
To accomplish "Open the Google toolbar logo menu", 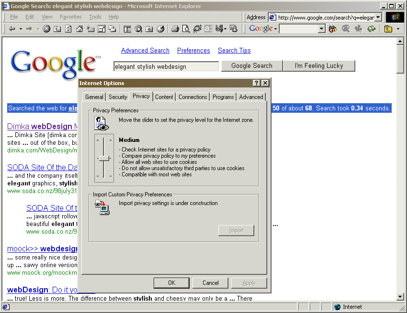I will coord(263,28).
